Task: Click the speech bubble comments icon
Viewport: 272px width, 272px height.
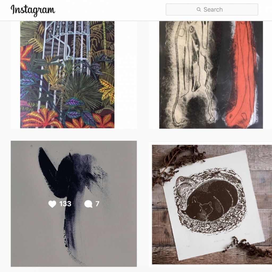Action: click(x=88, y=204)
